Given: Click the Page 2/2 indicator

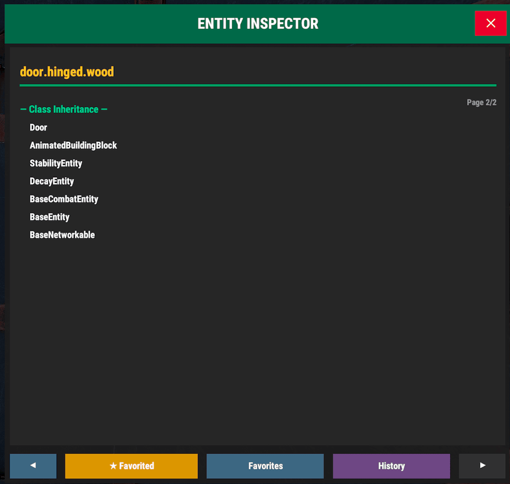Looking at the screenshot, I should click(x=481, y=102).
